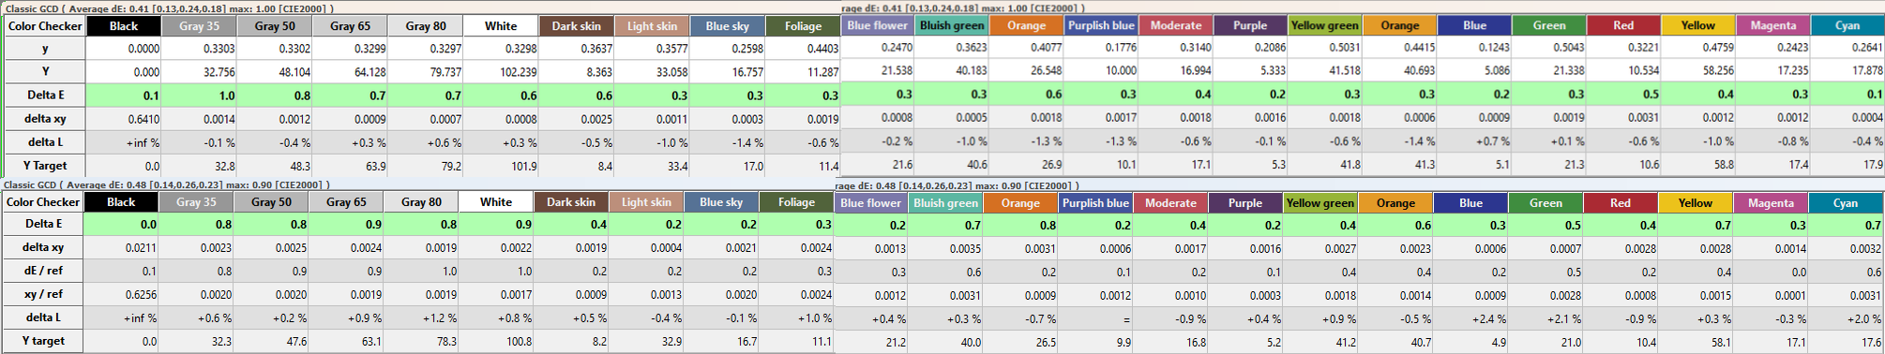
Task: Click the Cyan Y value 17.878
Action: [x=1866, y=71]
